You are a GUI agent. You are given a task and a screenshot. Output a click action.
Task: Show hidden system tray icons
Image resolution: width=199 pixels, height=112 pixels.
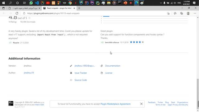click(x=161, y=3)
